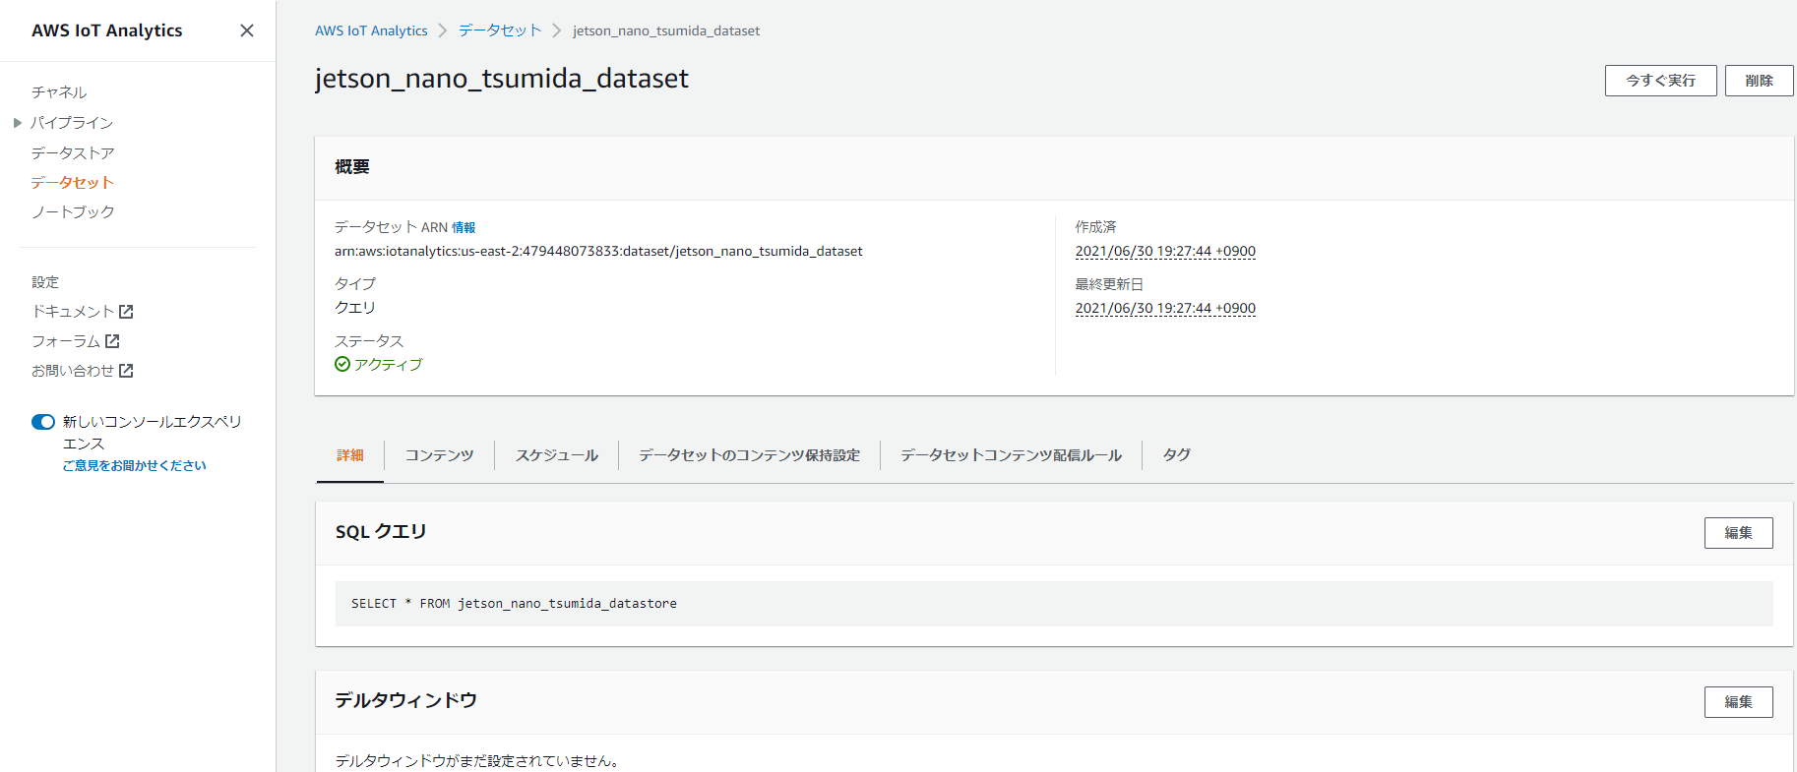Image resolution: width=1797 pixels, height=772 pixels.
Task: Open チャネル in the sidebar
Action: coord(59,92)
